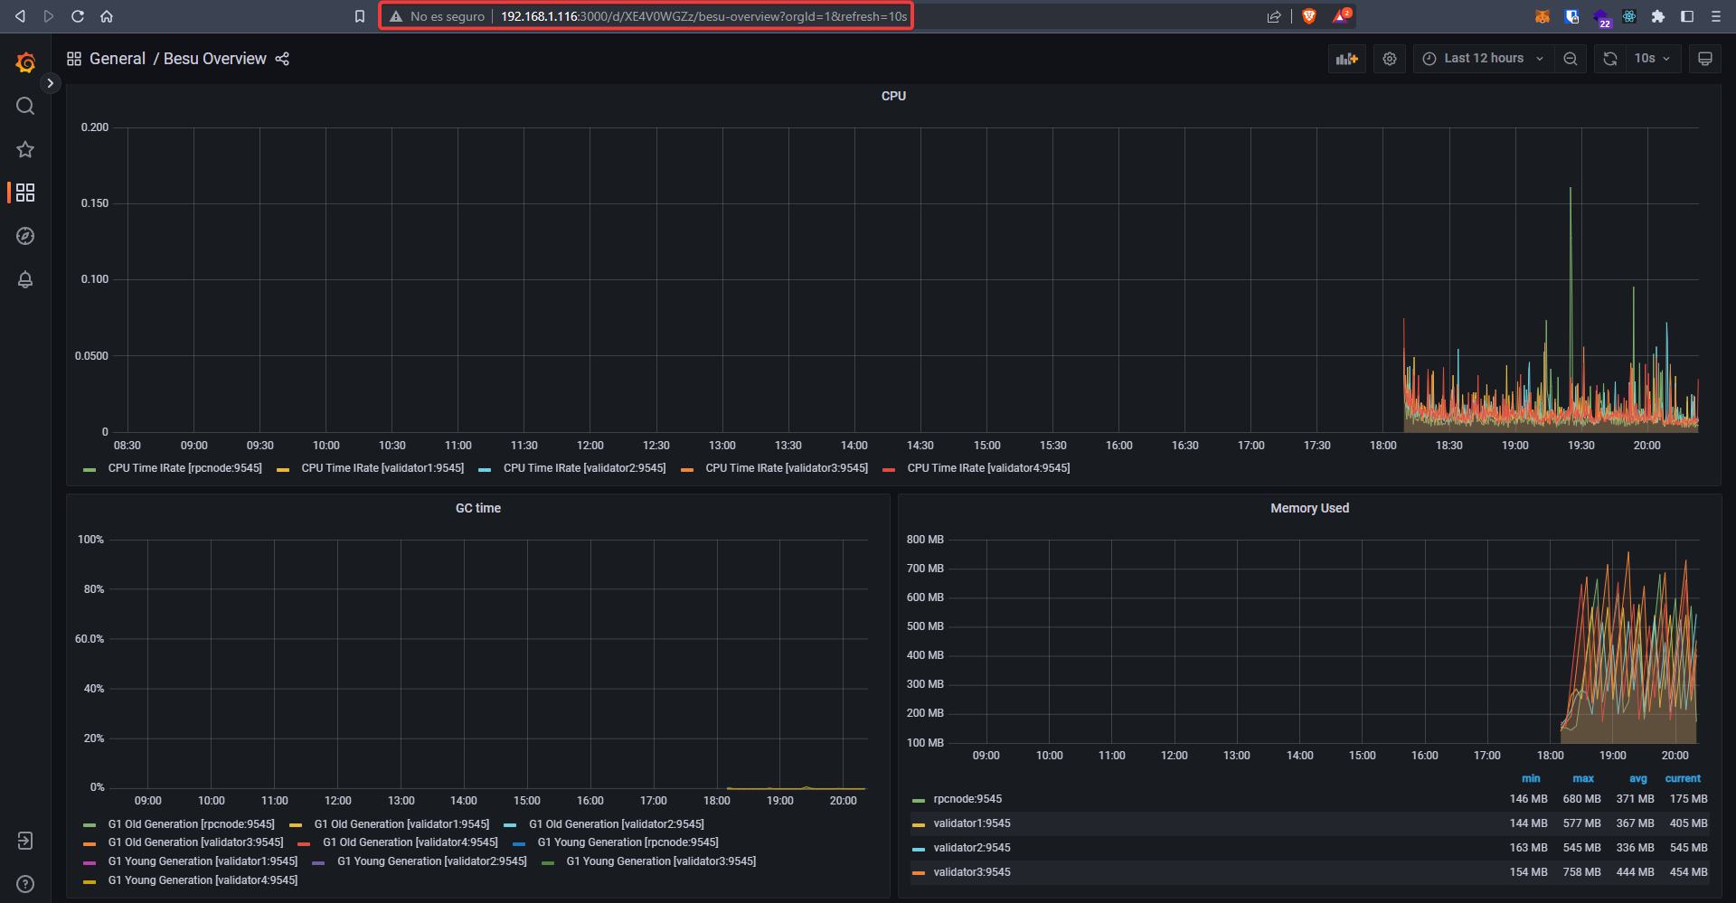
Task: Expand the sidebar navigation with the chevron
Action: pos(51,83)
